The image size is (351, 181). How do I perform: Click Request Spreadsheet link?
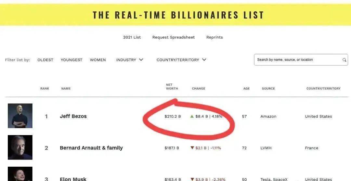point(174,37)
